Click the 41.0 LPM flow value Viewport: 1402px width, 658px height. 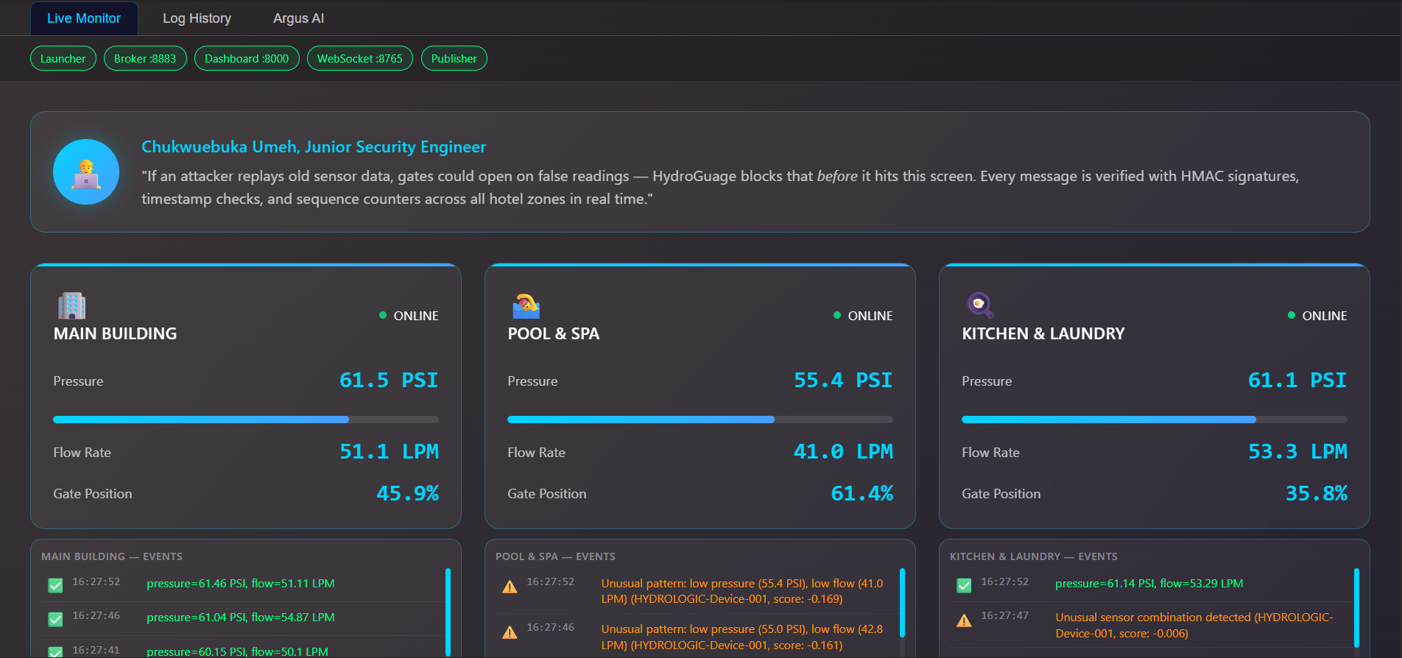pyautogui.click(x=843, y=451)
